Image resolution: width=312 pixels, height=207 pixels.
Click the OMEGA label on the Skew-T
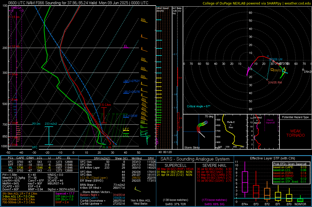(x=16, y=8)
